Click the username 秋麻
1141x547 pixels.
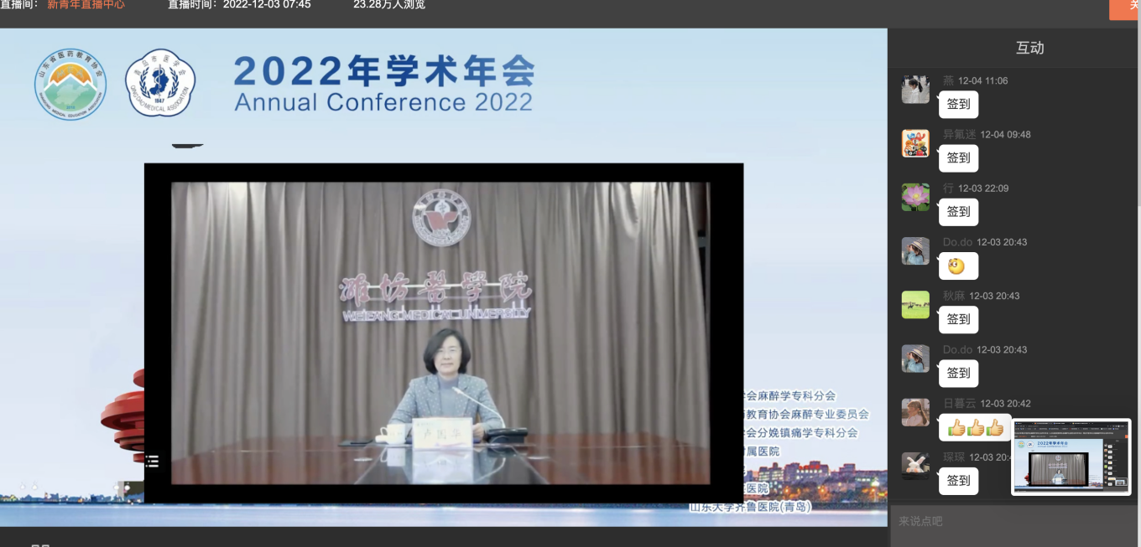954,296
